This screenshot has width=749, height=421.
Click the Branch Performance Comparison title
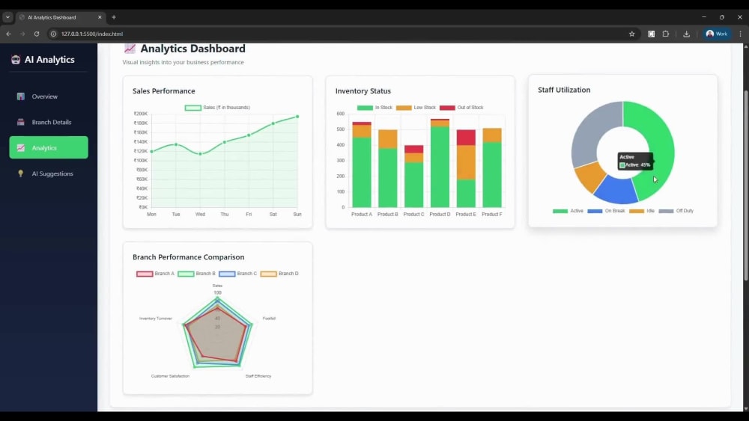pyautogui.click(x=188, y=257)
